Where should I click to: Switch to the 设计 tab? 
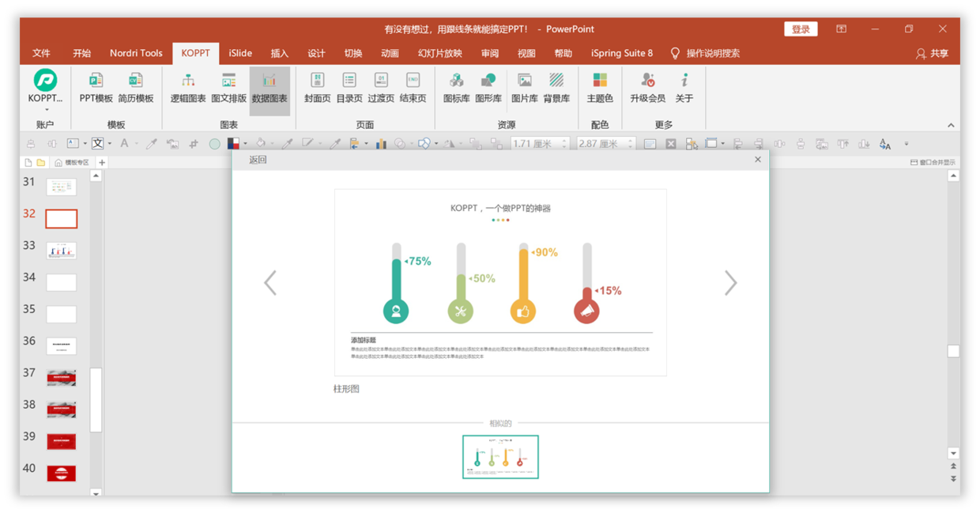pos(316,53)
